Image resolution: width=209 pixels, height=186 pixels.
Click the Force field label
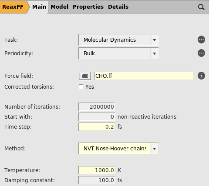click(19, 76)
